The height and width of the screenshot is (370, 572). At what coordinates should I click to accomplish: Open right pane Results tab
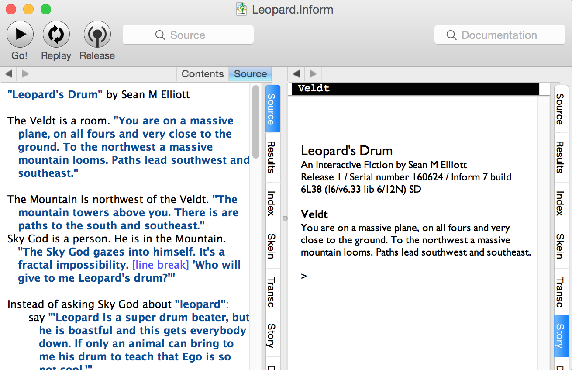[x=562, y=157]
